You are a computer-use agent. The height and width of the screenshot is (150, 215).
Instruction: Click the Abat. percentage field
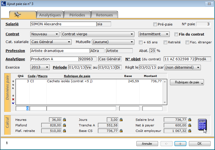click(x=153, y=51)
